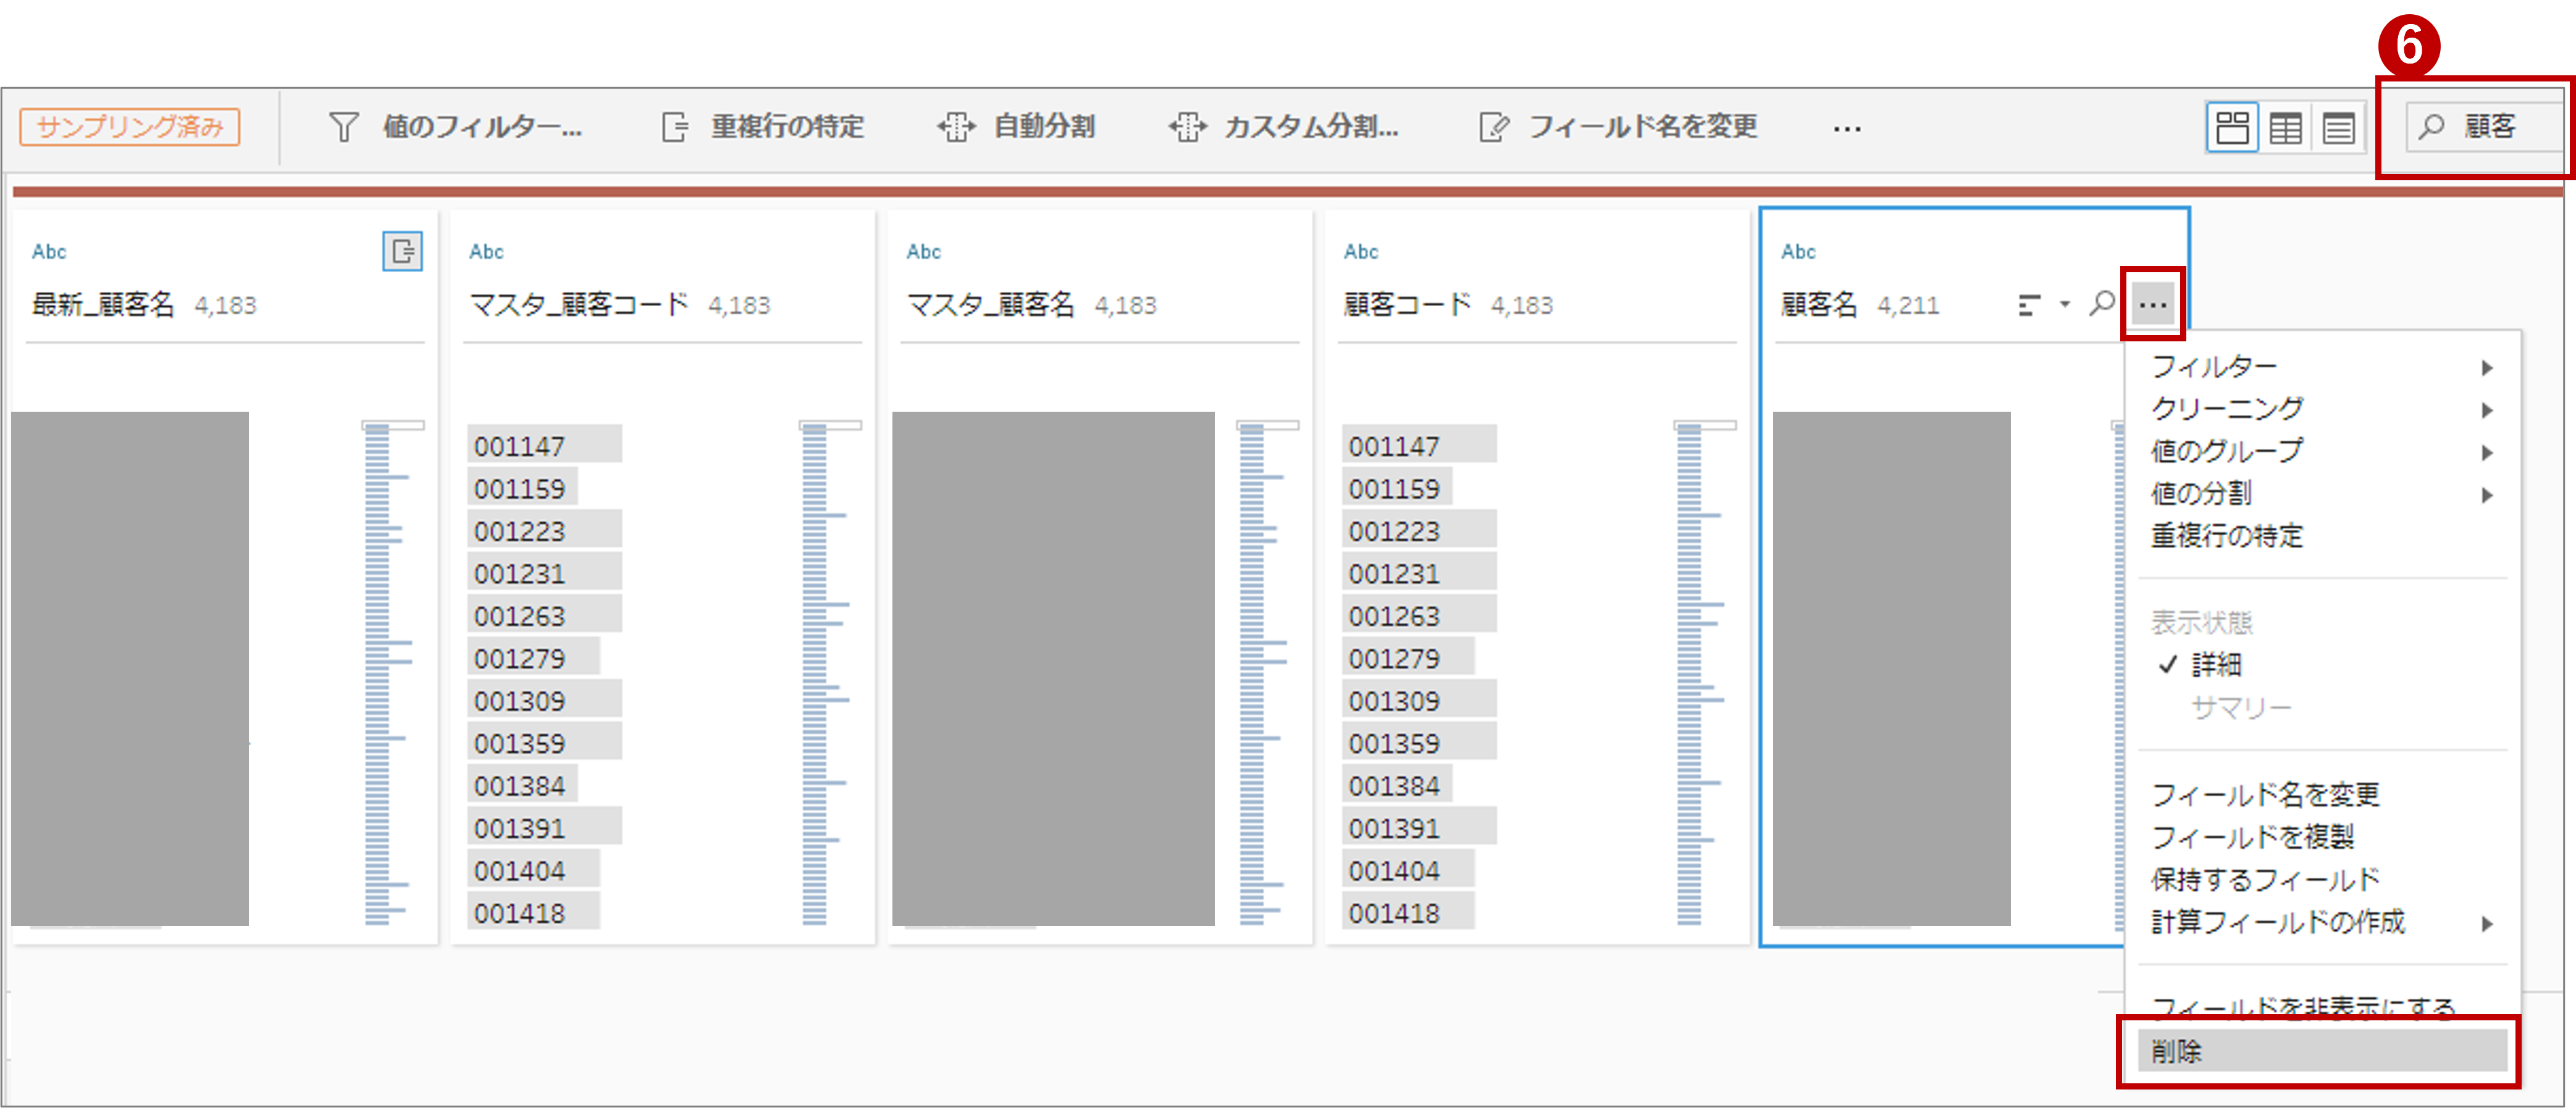
Task: Click the Abc data type on マスタ_顧客名
Action: click(923, 252)
